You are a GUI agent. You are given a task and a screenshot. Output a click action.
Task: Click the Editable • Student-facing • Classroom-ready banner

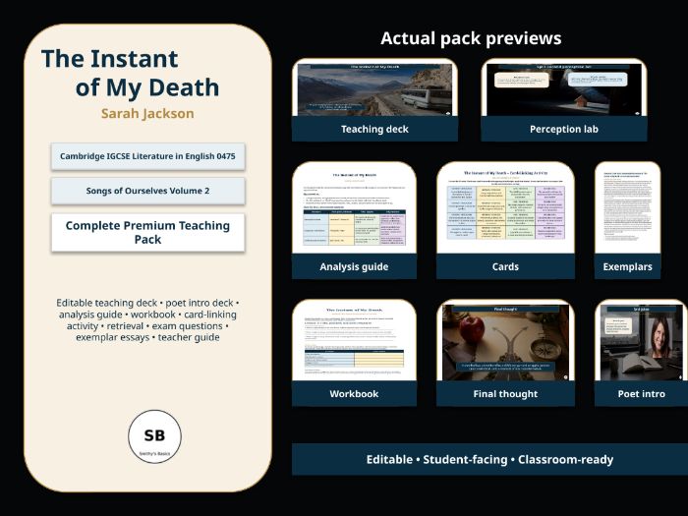[x=489, y=459]
